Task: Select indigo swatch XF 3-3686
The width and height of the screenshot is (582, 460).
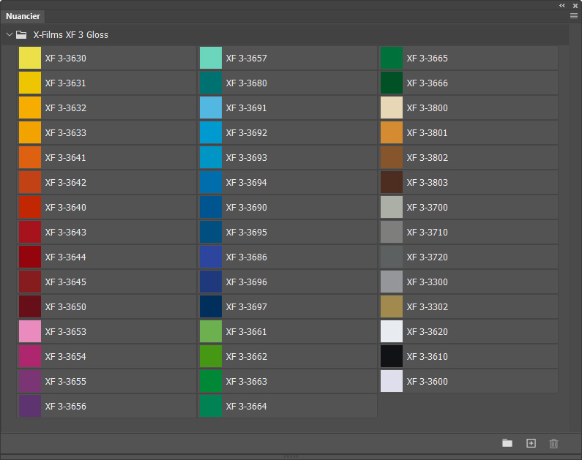Action: [x=211, y=257]
